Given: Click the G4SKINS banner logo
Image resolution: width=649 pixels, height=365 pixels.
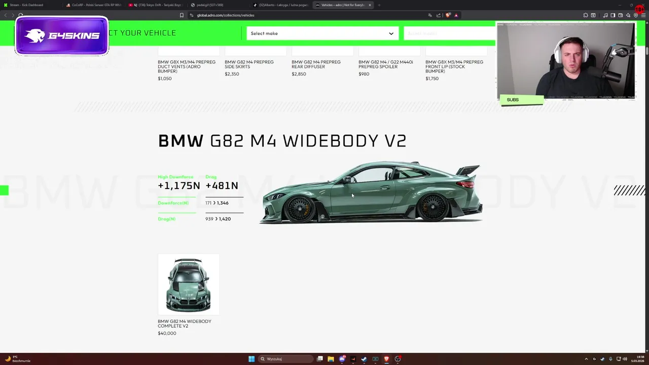Looking at the screenshot, I should 62,35.
